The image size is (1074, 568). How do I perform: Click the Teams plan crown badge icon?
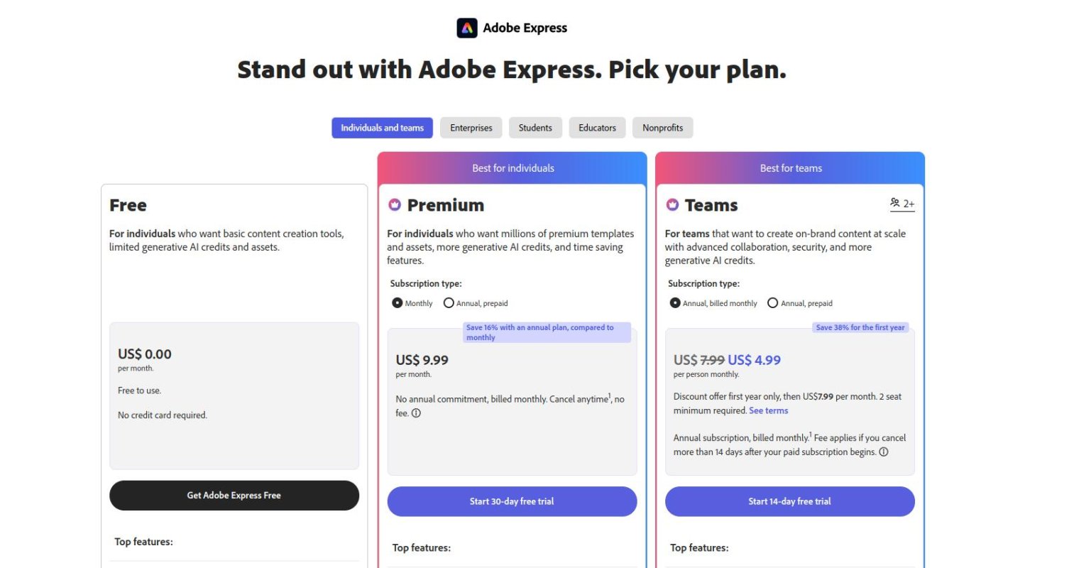click(x=672, y=205)
